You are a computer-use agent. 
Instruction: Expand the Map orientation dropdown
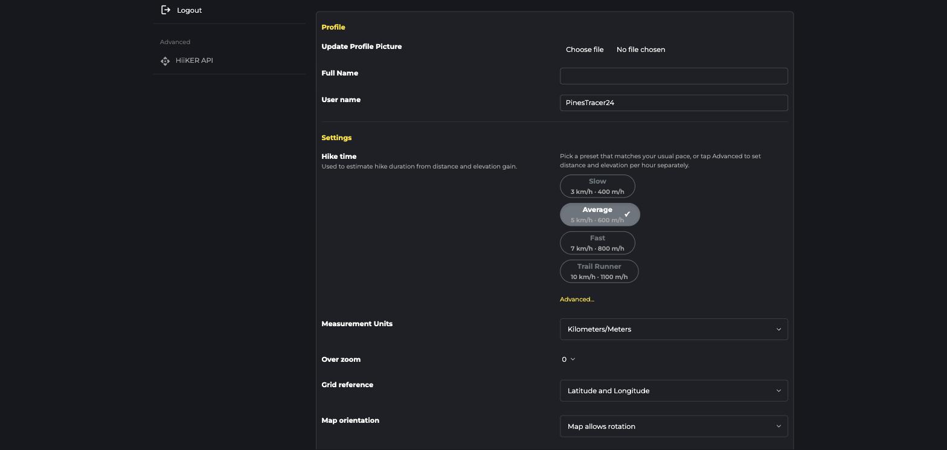[674, 426]
